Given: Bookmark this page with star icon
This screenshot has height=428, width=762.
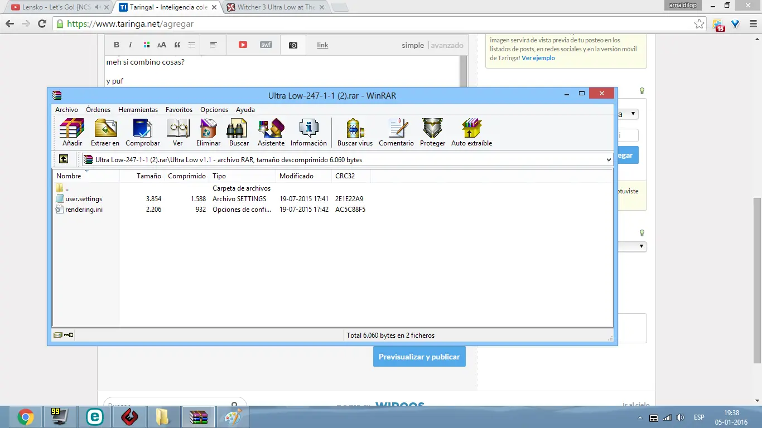Looking at the screenshot, I should coord(699,24).
